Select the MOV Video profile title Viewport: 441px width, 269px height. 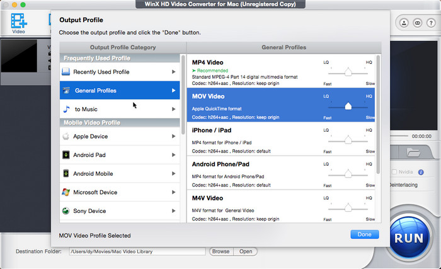208,96
